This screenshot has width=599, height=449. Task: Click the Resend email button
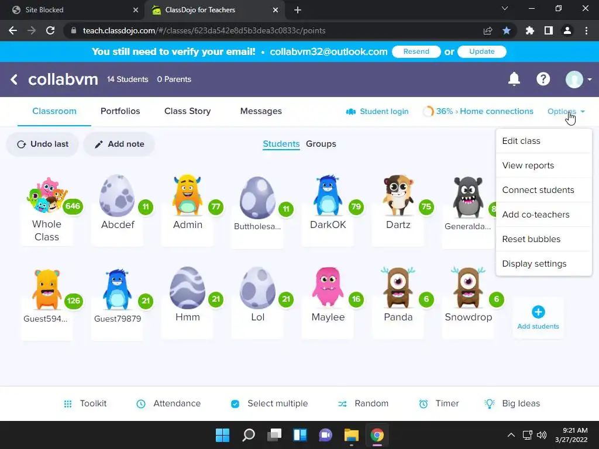tap(416, 51)
